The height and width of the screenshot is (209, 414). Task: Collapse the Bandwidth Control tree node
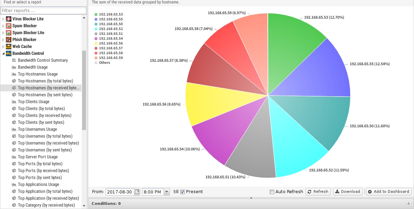pyautogui.click(x=3, y=53)
